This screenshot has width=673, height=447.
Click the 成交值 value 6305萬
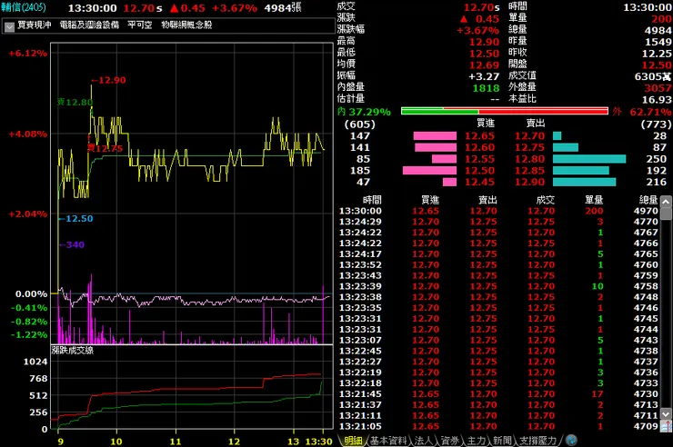(x=653, y=76)
